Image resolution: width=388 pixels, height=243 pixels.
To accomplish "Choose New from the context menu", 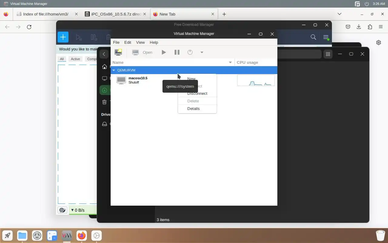I will 197,79.
